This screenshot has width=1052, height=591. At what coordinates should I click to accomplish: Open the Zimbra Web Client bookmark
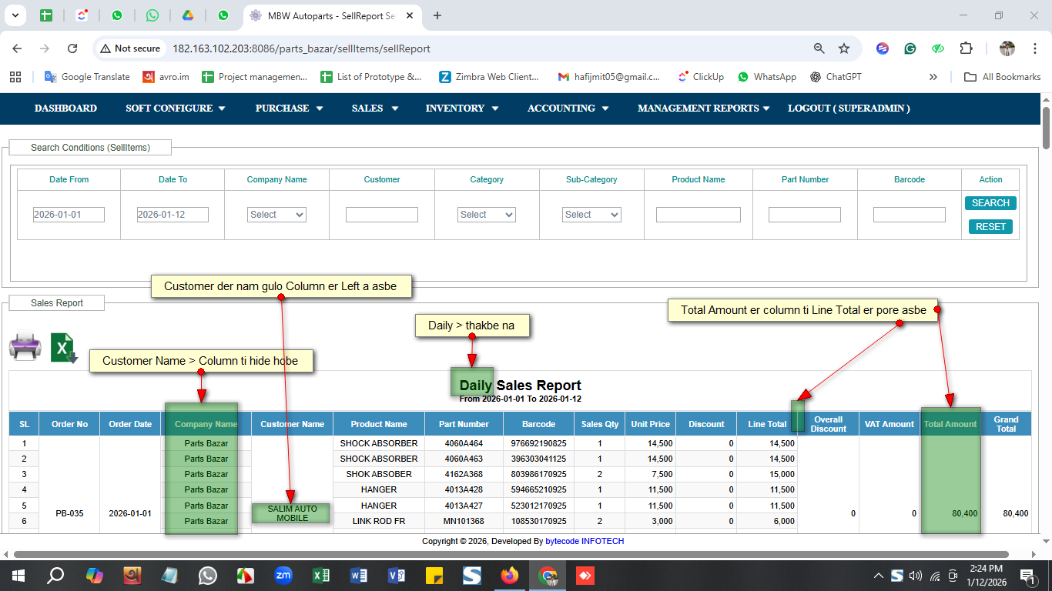point(489,77)
